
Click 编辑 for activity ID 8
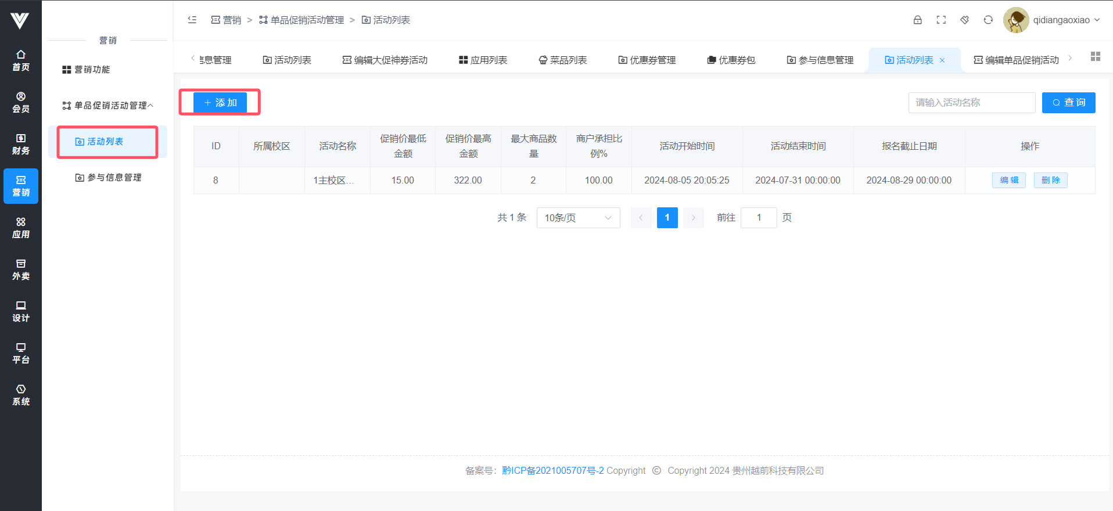[1008, 180]
